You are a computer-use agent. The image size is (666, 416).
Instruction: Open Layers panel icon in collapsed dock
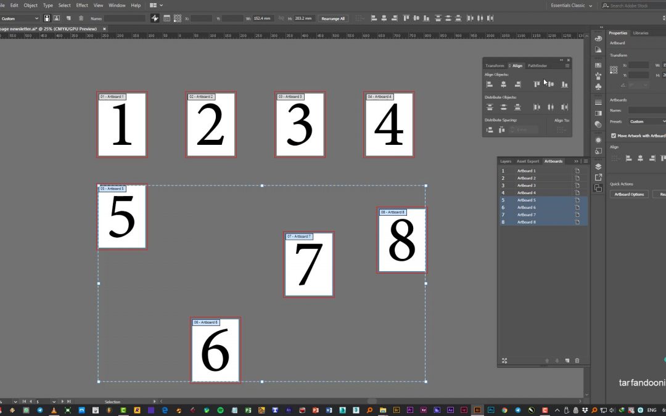pos(598,166)
